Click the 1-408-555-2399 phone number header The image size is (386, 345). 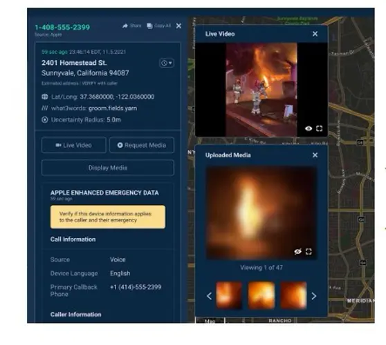click(62, 27)
